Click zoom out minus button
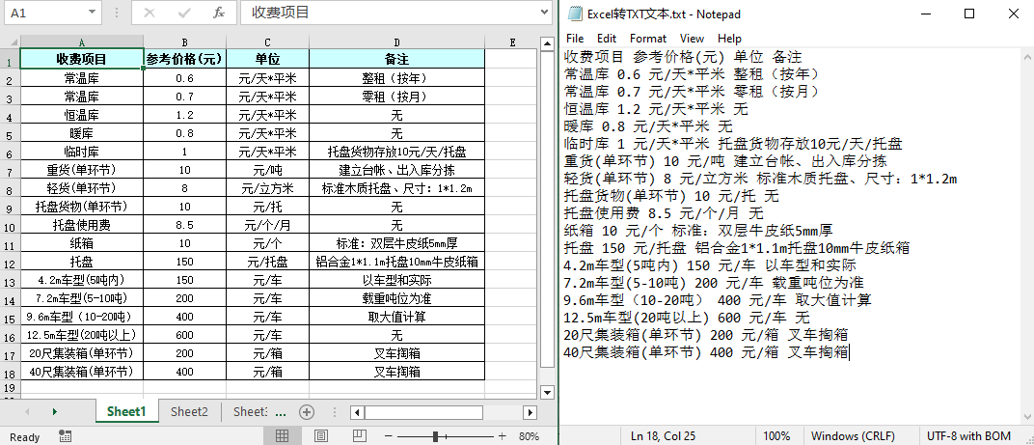1034x445 pixels. pos(389,435)
